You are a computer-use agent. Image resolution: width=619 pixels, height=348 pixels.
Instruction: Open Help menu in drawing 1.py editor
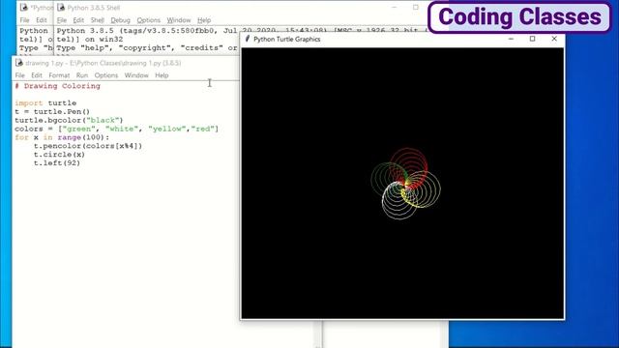coord(162,75)
